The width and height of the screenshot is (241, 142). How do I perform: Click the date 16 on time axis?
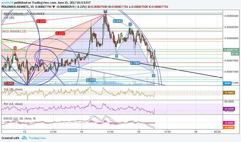pyautogui.click(x=196, y=132)
